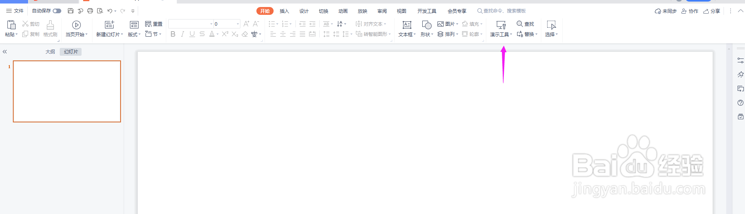The image size is (745, 214).
Task: Switch to the Slides (幻灯片) pane tab
Action: (x=71, y=52)
